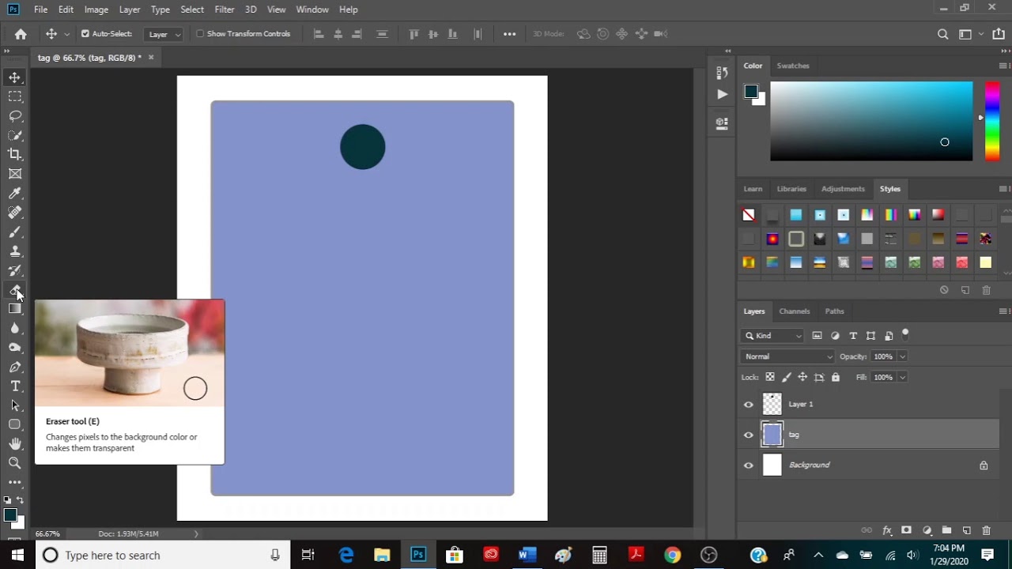The image size is (1012, 569).
Task: Select the Crop tool
Action: [x=15, y=154]
